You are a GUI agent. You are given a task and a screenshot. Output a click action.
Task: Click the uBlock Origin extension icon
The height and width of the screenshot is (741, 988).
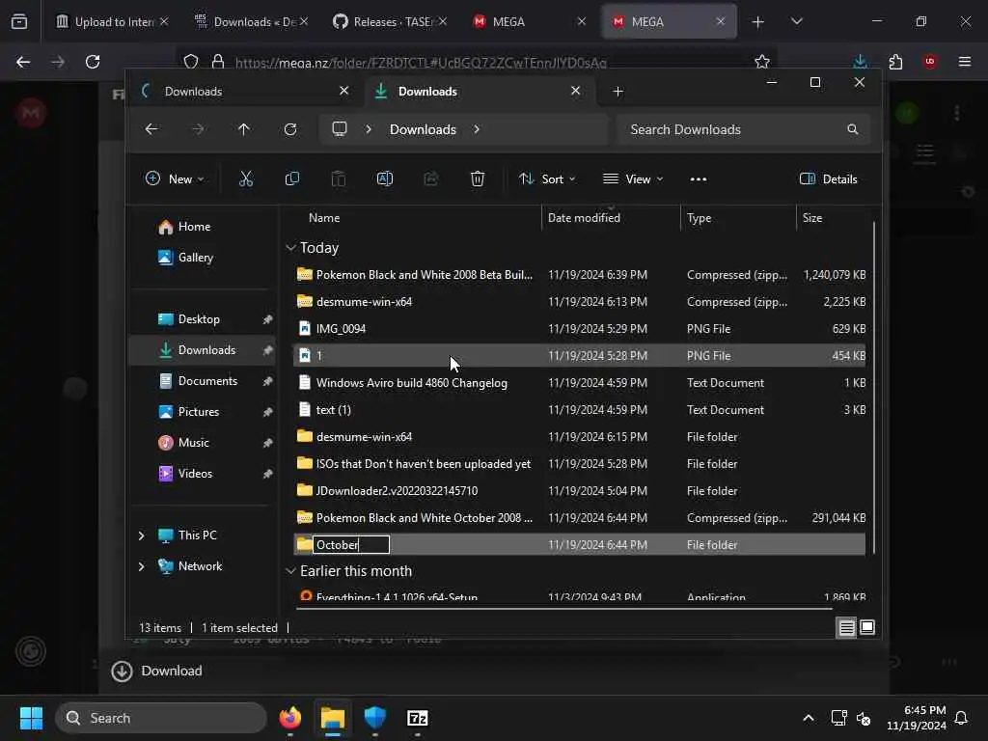click(929, 62)
